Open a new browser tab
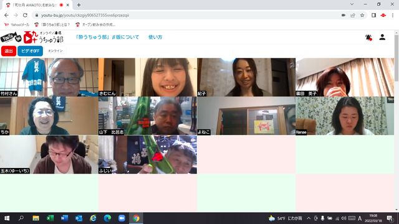The width and height of the screenshot is (399, 224). click(79, 5)
